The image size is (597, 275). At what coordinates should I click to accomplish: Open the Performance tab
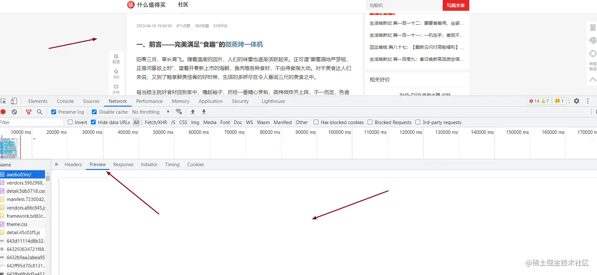(149, 101)
